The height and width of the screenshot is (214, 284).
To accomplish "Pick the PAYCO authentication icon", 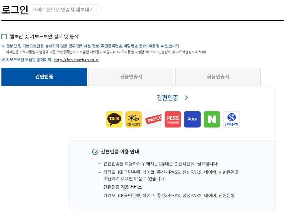I will point(153,119).
